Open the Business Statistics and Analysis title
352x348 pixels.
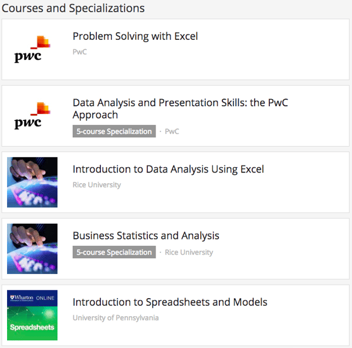pyautogui.click(x=145, y=236)
